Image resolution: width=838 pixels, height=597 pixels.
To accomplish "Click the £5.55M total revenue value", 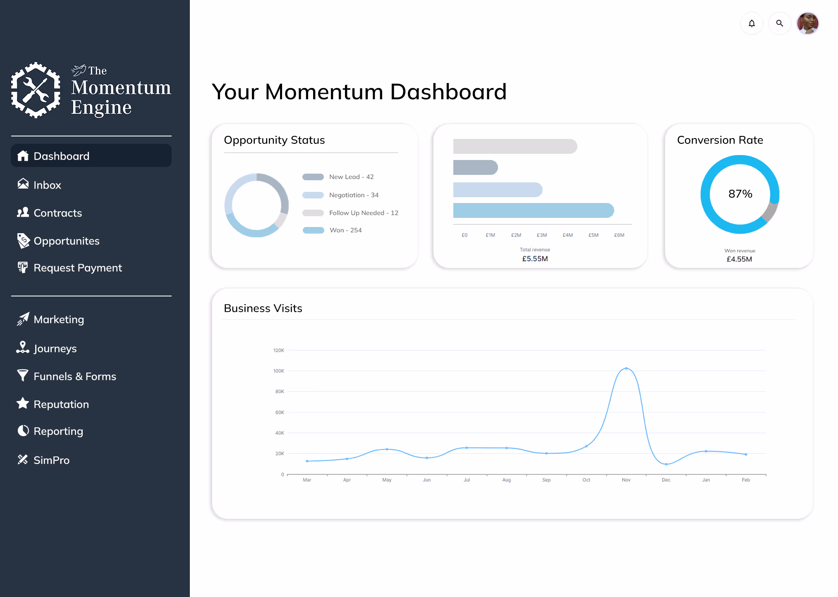I will tap(535, 259).
